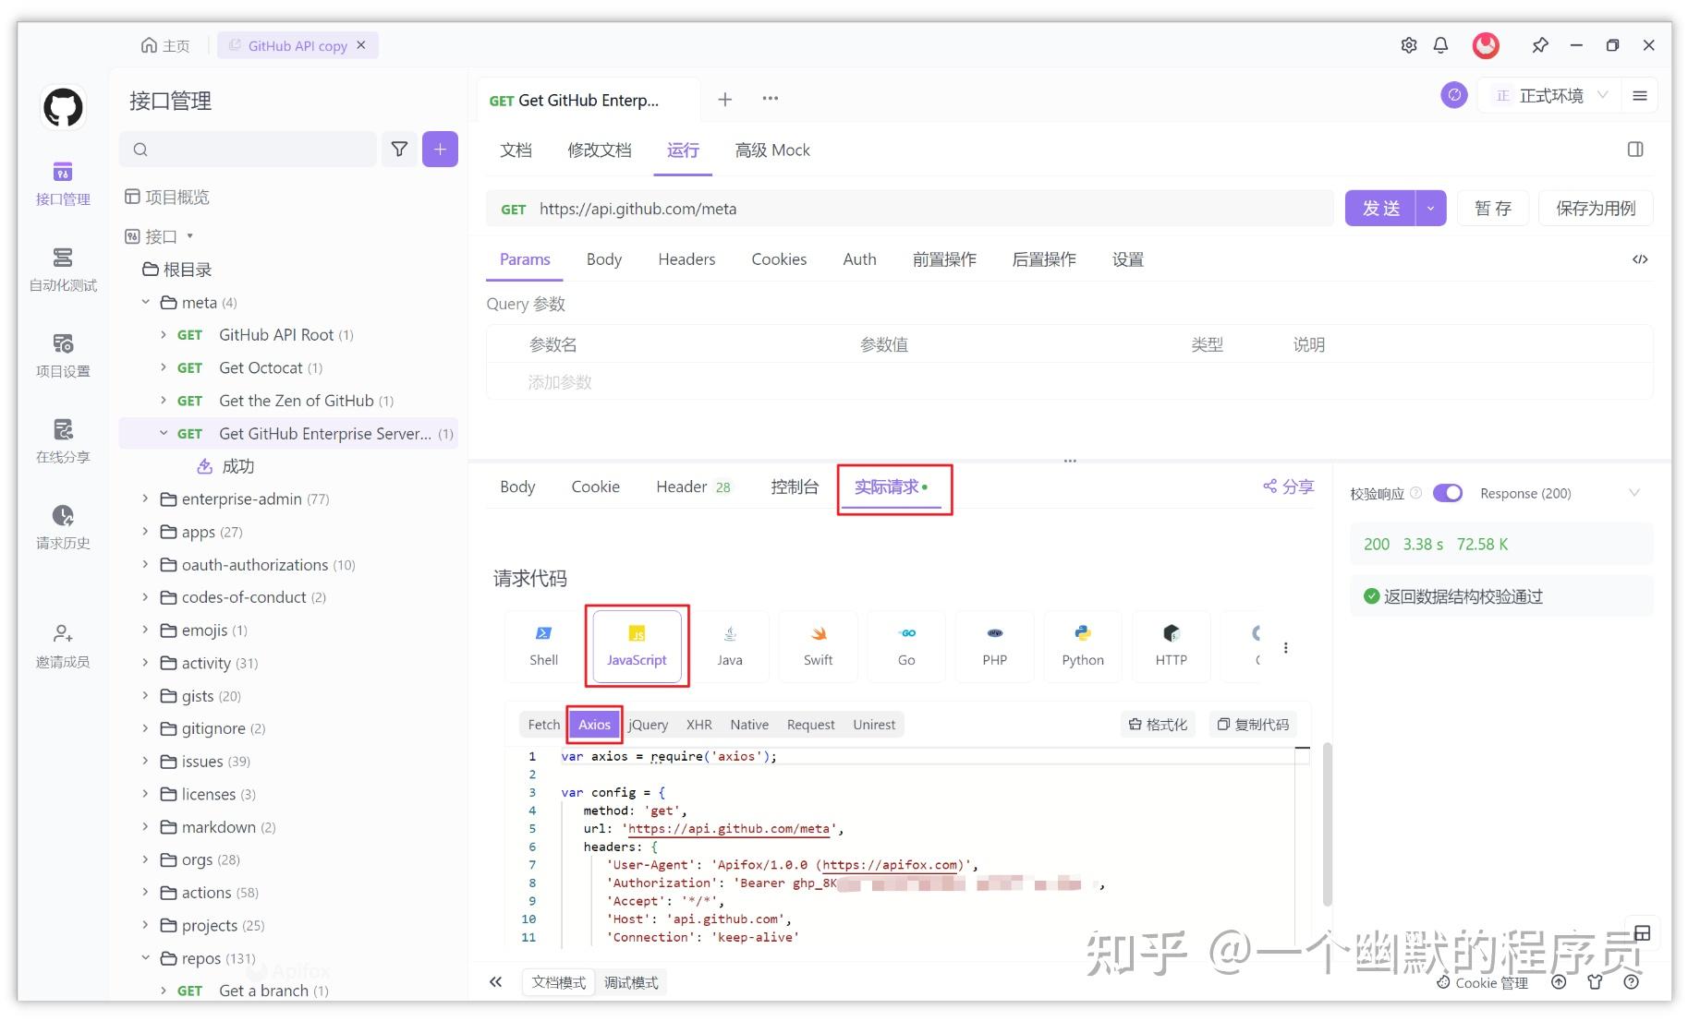1688x1021 pixels.
Task: Open the 发送 button dropdown arrow
Action: [x=1431, y=209]
